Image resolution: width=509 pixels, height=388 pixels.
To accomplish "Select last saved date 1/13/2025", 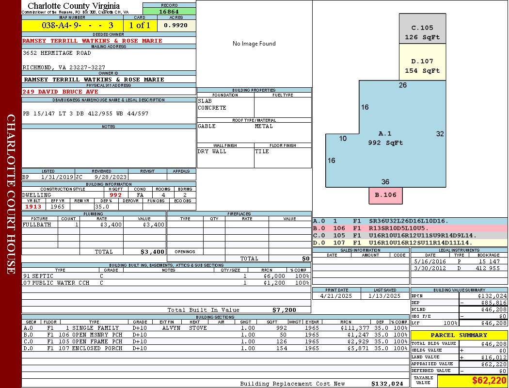I will [384, 296].
